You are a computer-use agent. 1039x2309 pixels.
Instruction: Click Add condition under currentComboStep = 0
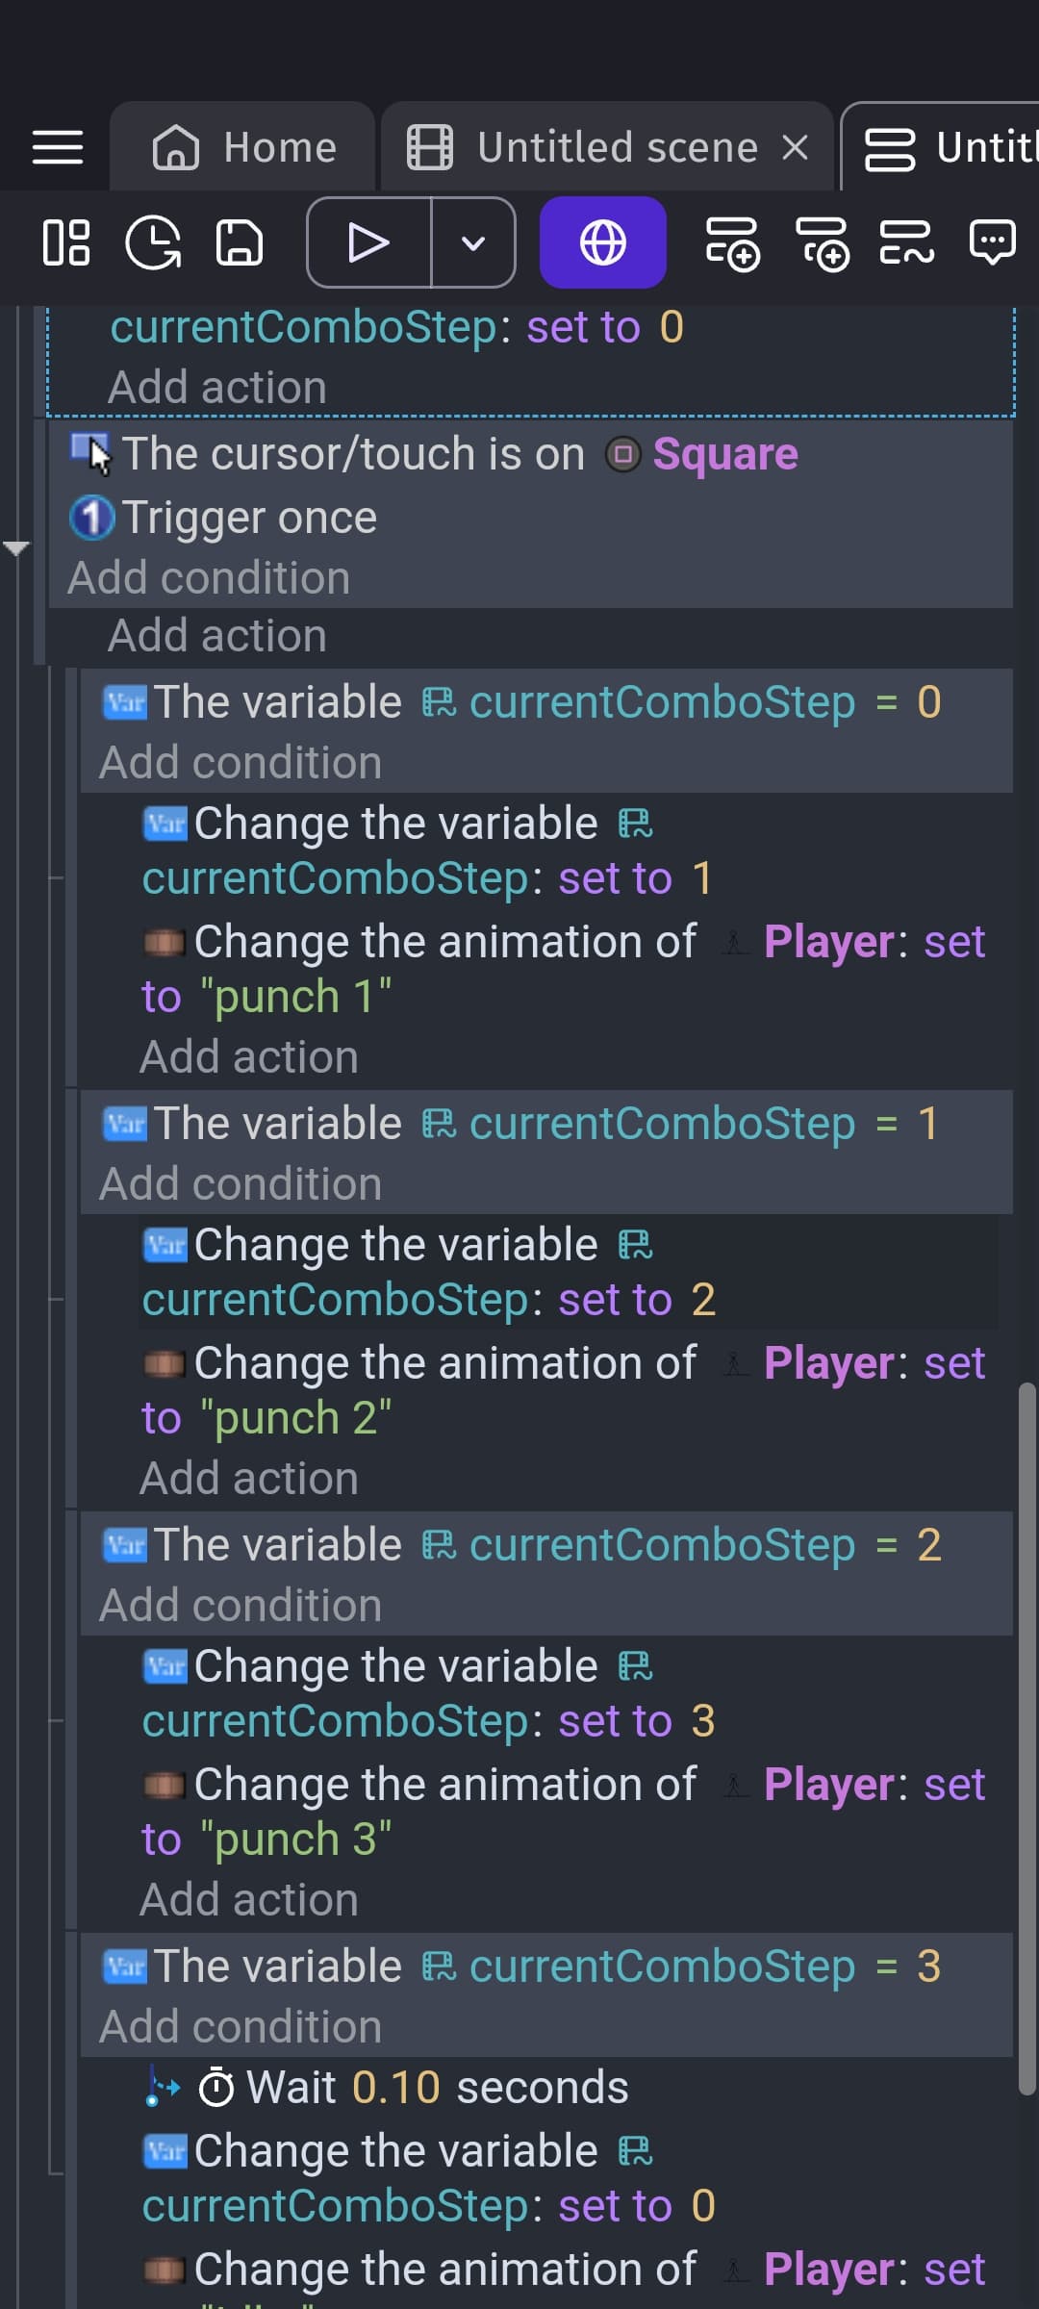pyautogui.click(x=239, y=761)
